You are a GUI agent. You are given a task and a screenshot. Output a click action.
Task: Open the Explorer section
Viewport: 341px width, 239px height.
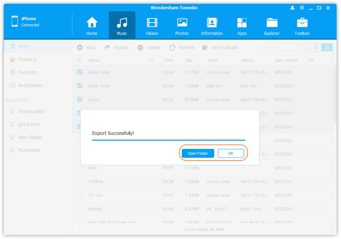[272, 26]
